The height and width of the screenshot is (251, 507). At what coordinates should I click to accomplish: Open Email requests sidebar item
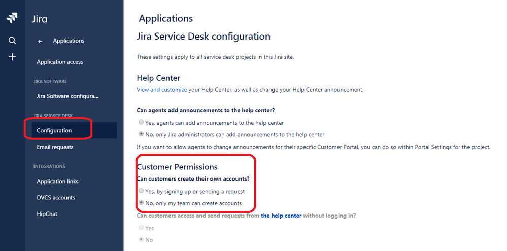pyautogui.click(x=55, y=147)
